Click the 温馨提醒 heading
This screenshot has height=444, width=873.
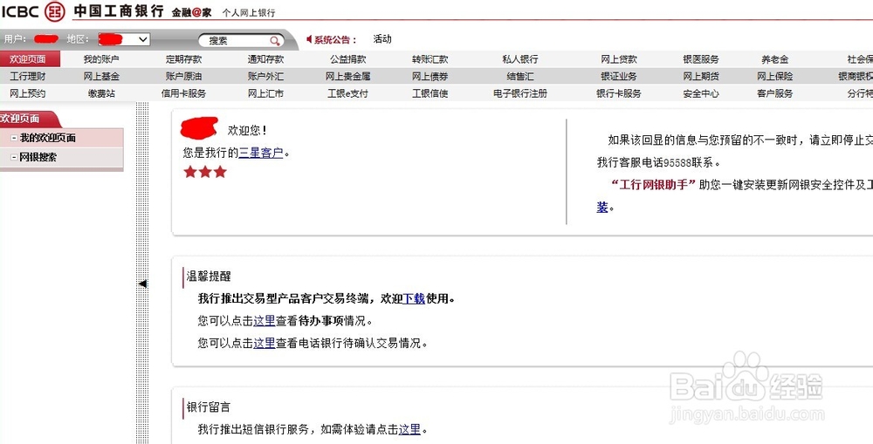coord(209,277)
